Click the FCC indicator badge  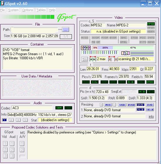tap(143, 38)
